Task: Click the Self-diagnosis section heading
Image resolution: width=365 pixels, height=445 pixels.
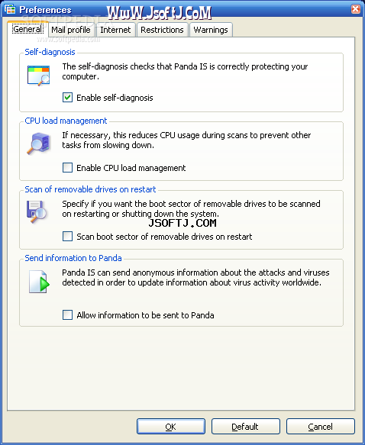Action: 50,52
